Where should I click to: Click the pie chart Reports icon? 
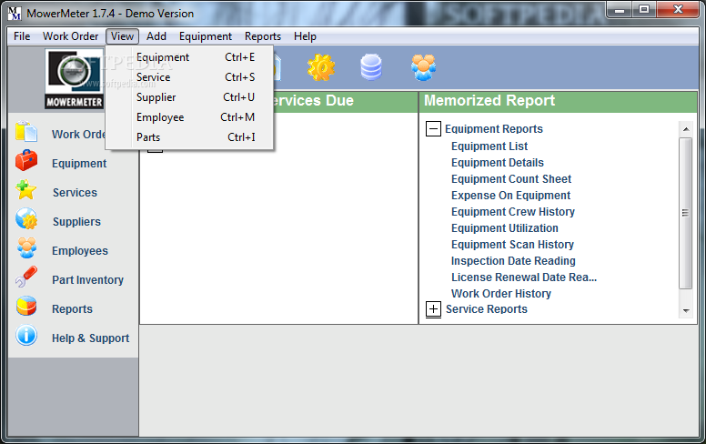click(x=26, y=307)
